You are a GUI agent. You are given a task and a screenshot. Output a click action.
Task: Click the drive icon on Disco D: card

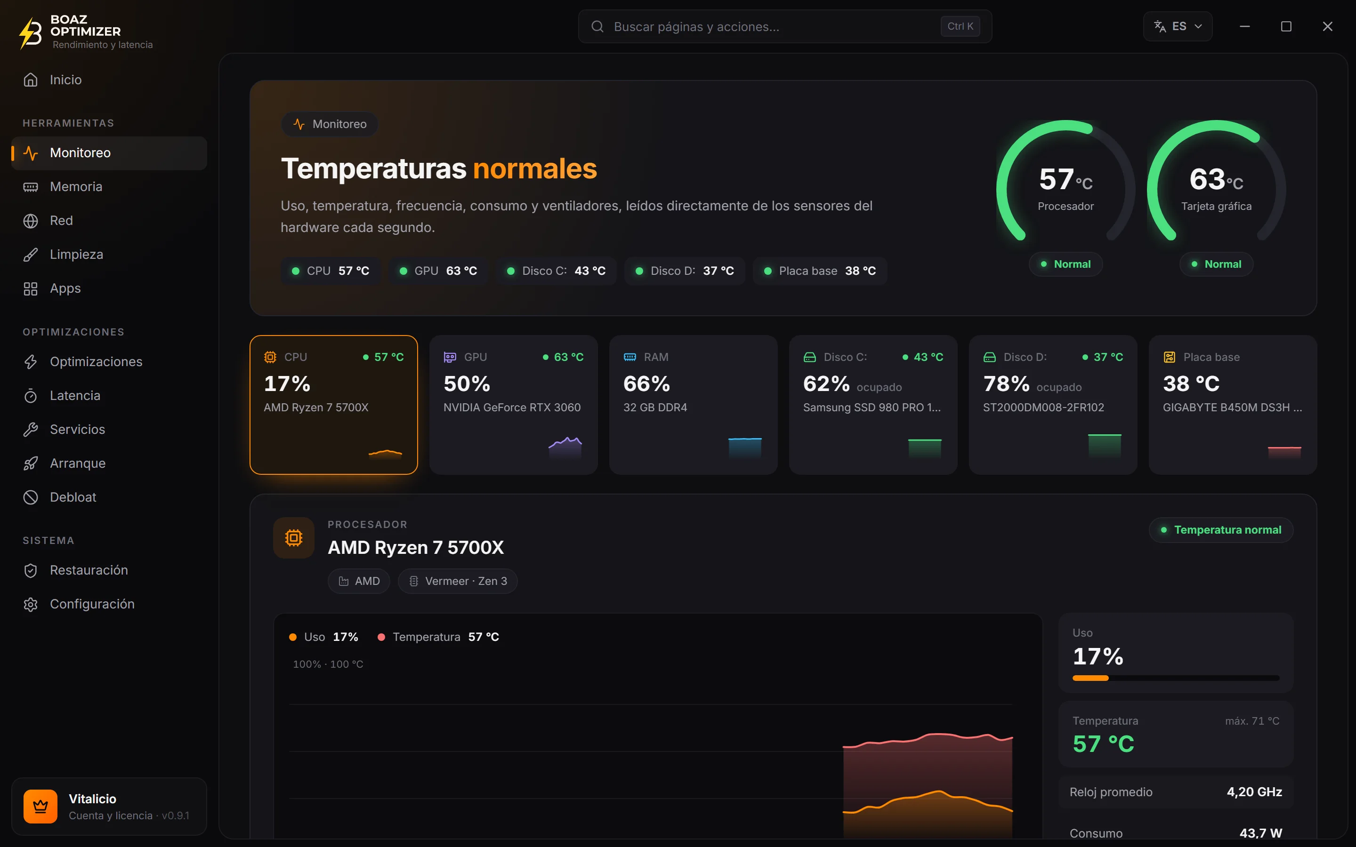[990, 357]
